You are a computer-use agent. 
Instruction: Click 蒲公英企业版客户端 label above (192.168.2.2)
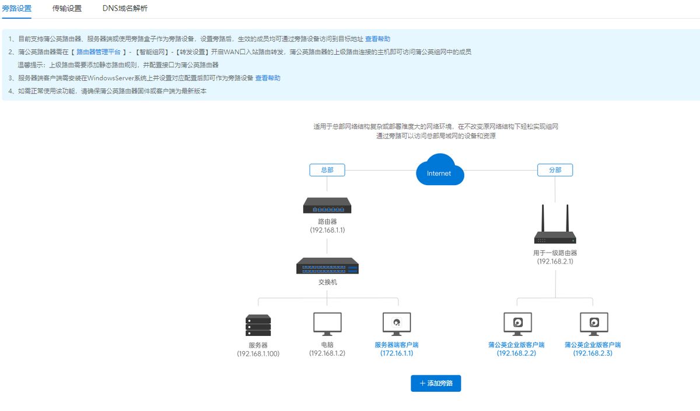[x=516, y=345]
